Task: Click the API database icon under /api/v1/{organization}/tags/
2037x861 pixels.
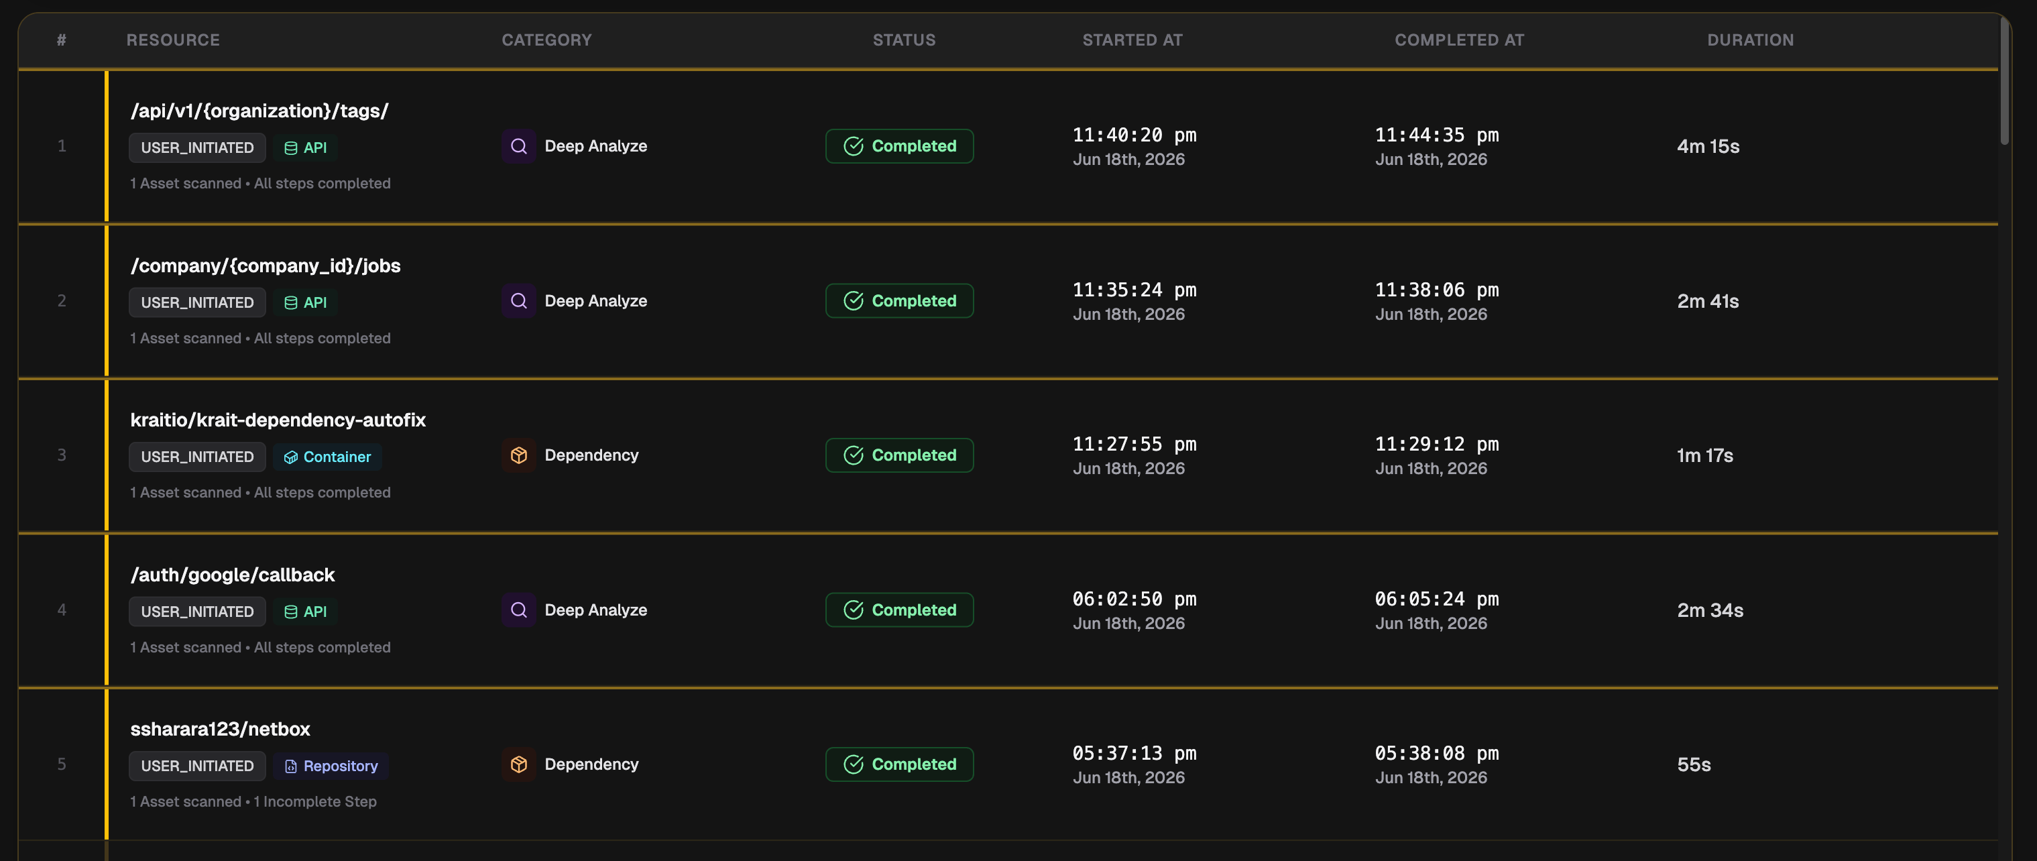Action: coord(291,148)
